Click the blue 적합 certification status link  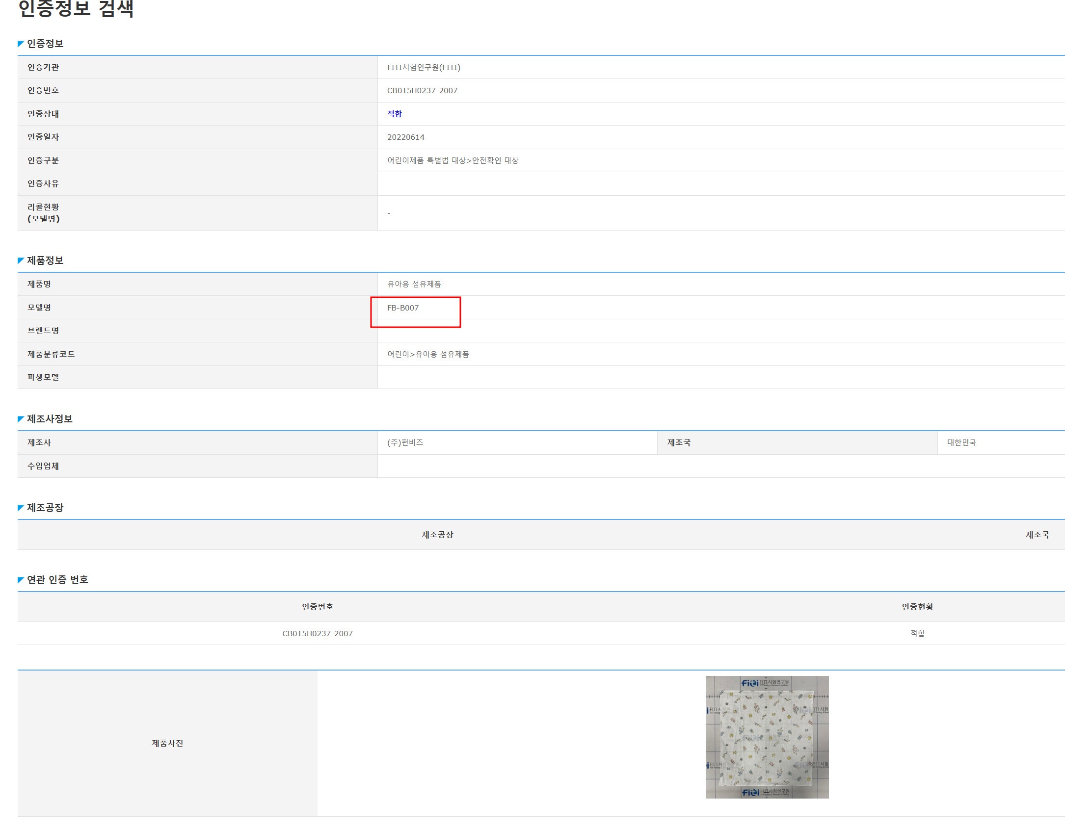click(394, 114)
